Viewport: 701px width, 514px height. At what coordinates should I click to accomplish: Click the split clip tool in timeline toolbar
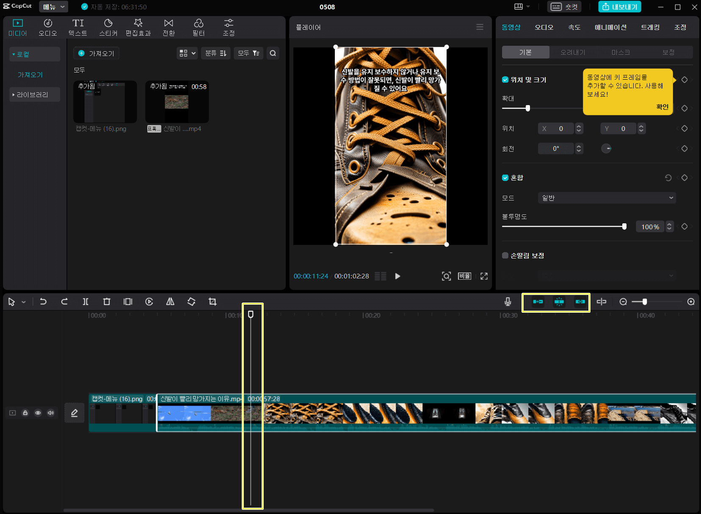click(86, 302)
